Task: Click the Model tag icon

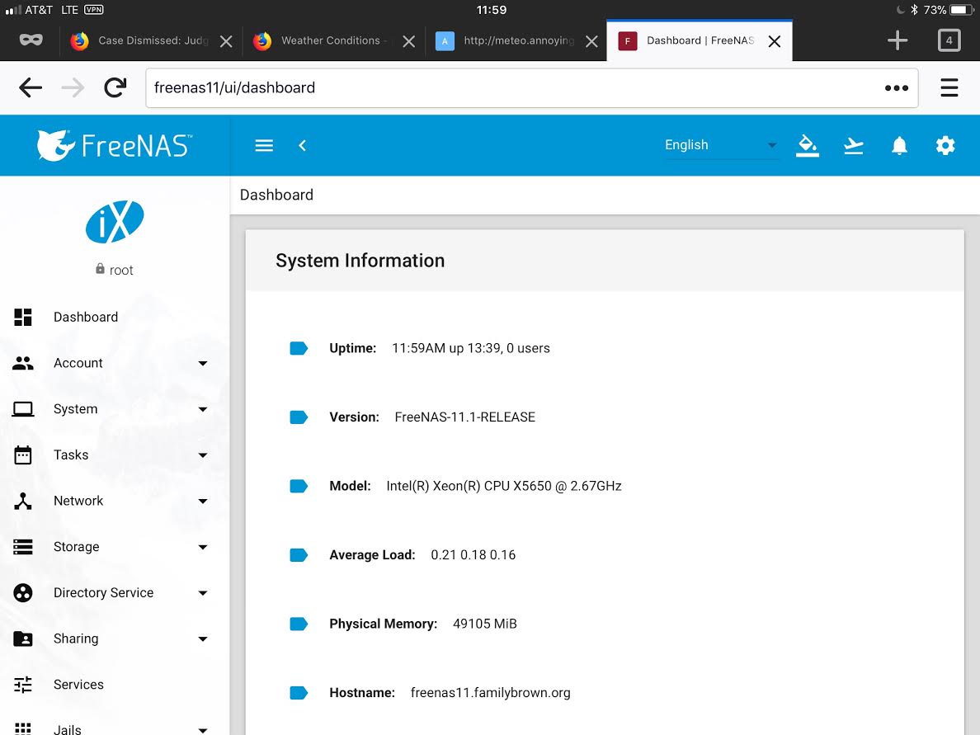Action: point(299,486)
